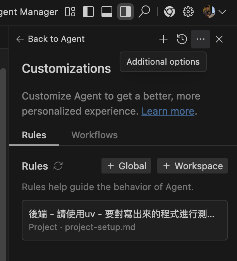The image size is (237, 261).
Task: Open the project-setup.md rule card
Action: pyautogui.click(x=124, y=220)
